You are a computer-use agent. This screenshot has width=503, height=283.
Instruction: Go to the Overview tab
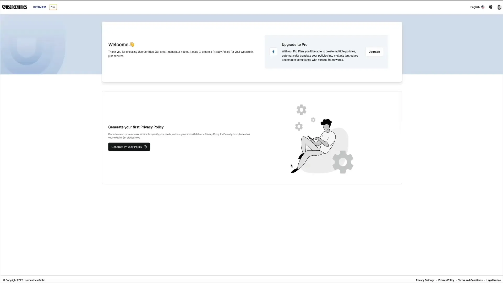point(40,7)
